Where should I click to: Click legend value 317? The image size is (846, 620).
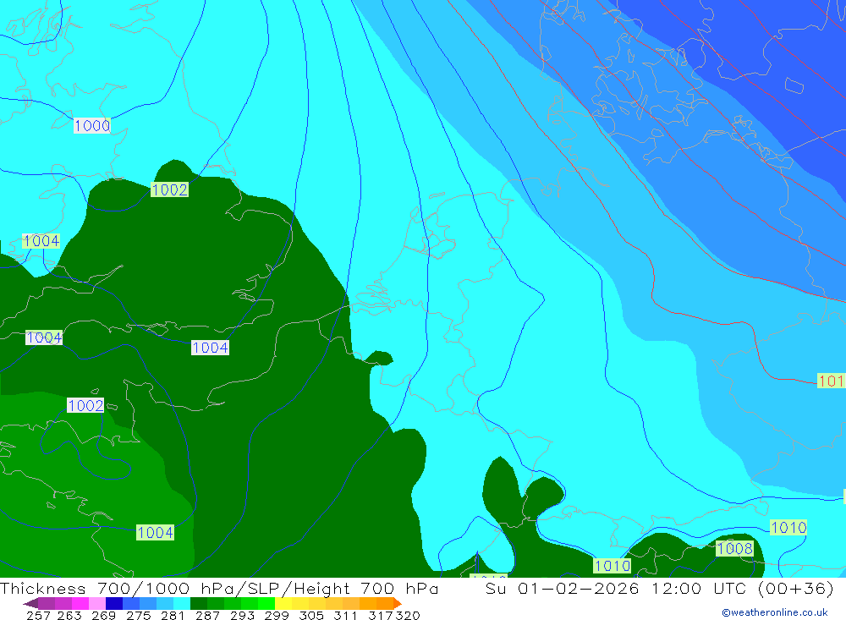click(x=381, y=615)
